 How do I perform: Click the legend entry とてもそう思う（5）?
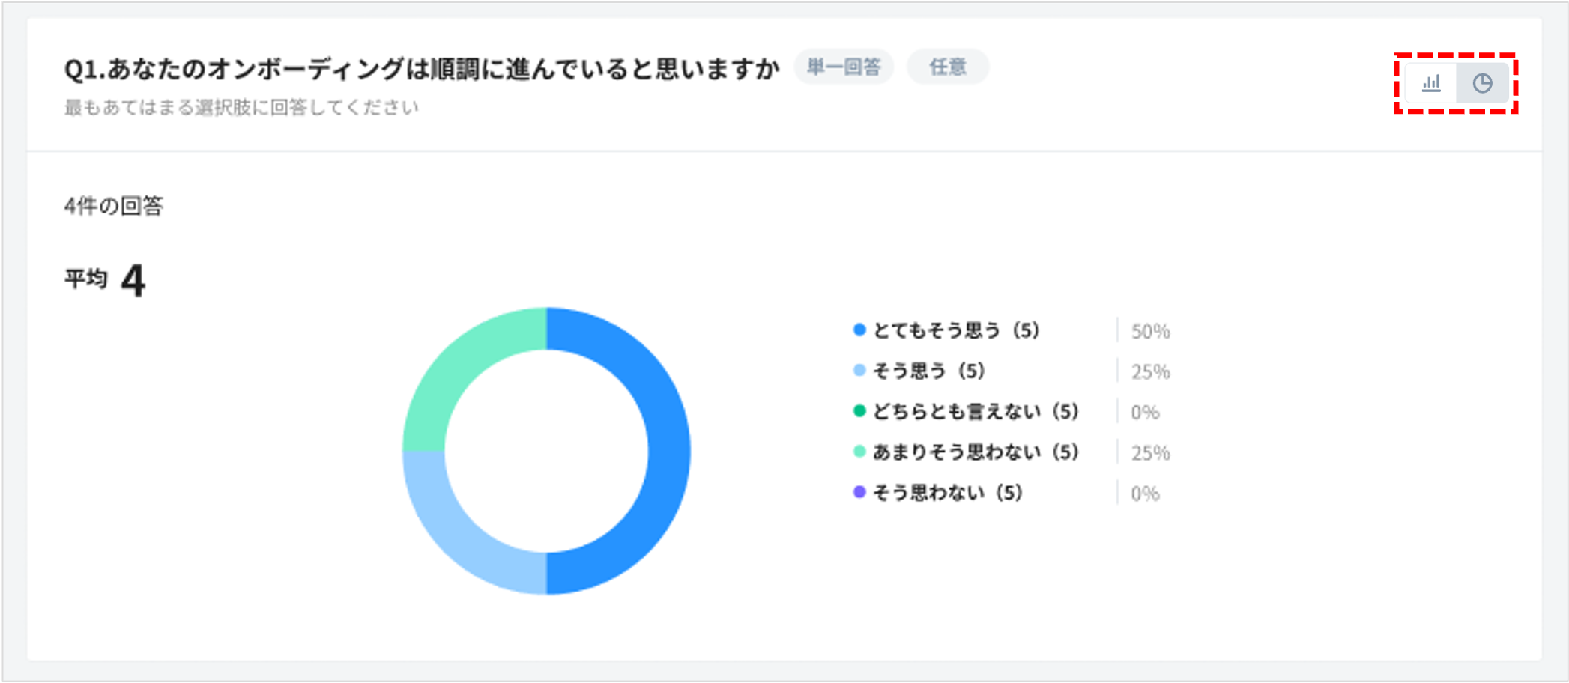(955, 330)
